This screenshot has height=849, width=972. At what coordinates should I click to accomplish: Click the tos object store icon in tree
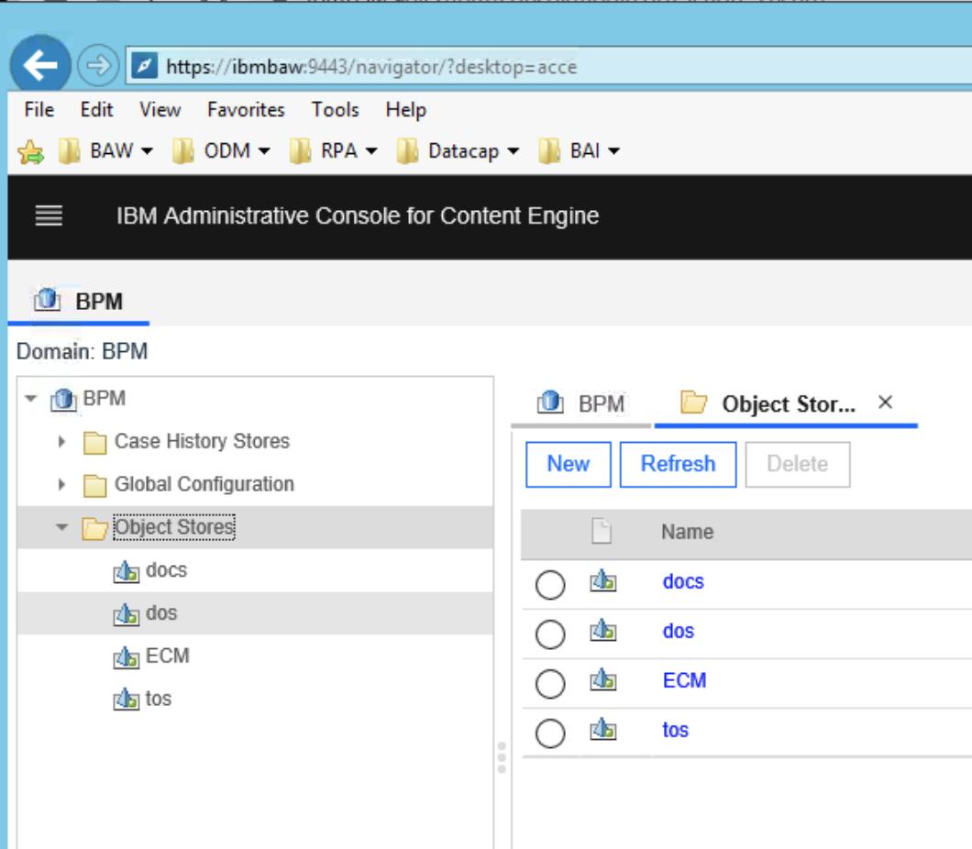coord(127,699)
